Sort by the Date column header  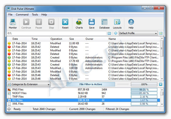tap(21, 39)
